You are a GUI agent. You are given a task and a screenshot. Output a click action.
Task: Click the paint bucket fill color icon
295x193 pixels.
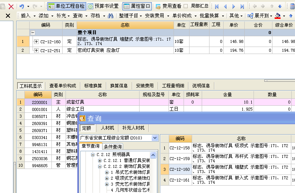[278, 16]
